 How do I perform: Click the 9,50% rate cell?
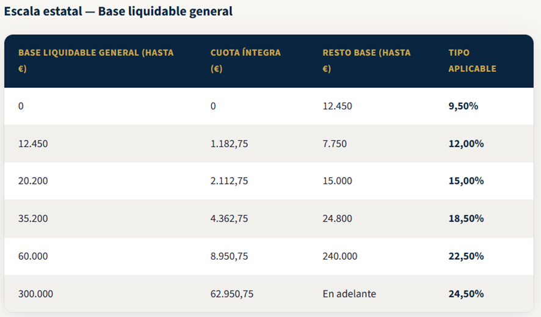pos(463,106)
